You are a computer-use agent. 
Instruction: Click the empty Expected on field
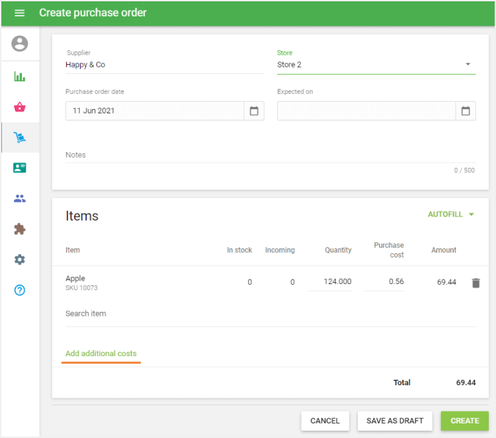pos(366,111)
